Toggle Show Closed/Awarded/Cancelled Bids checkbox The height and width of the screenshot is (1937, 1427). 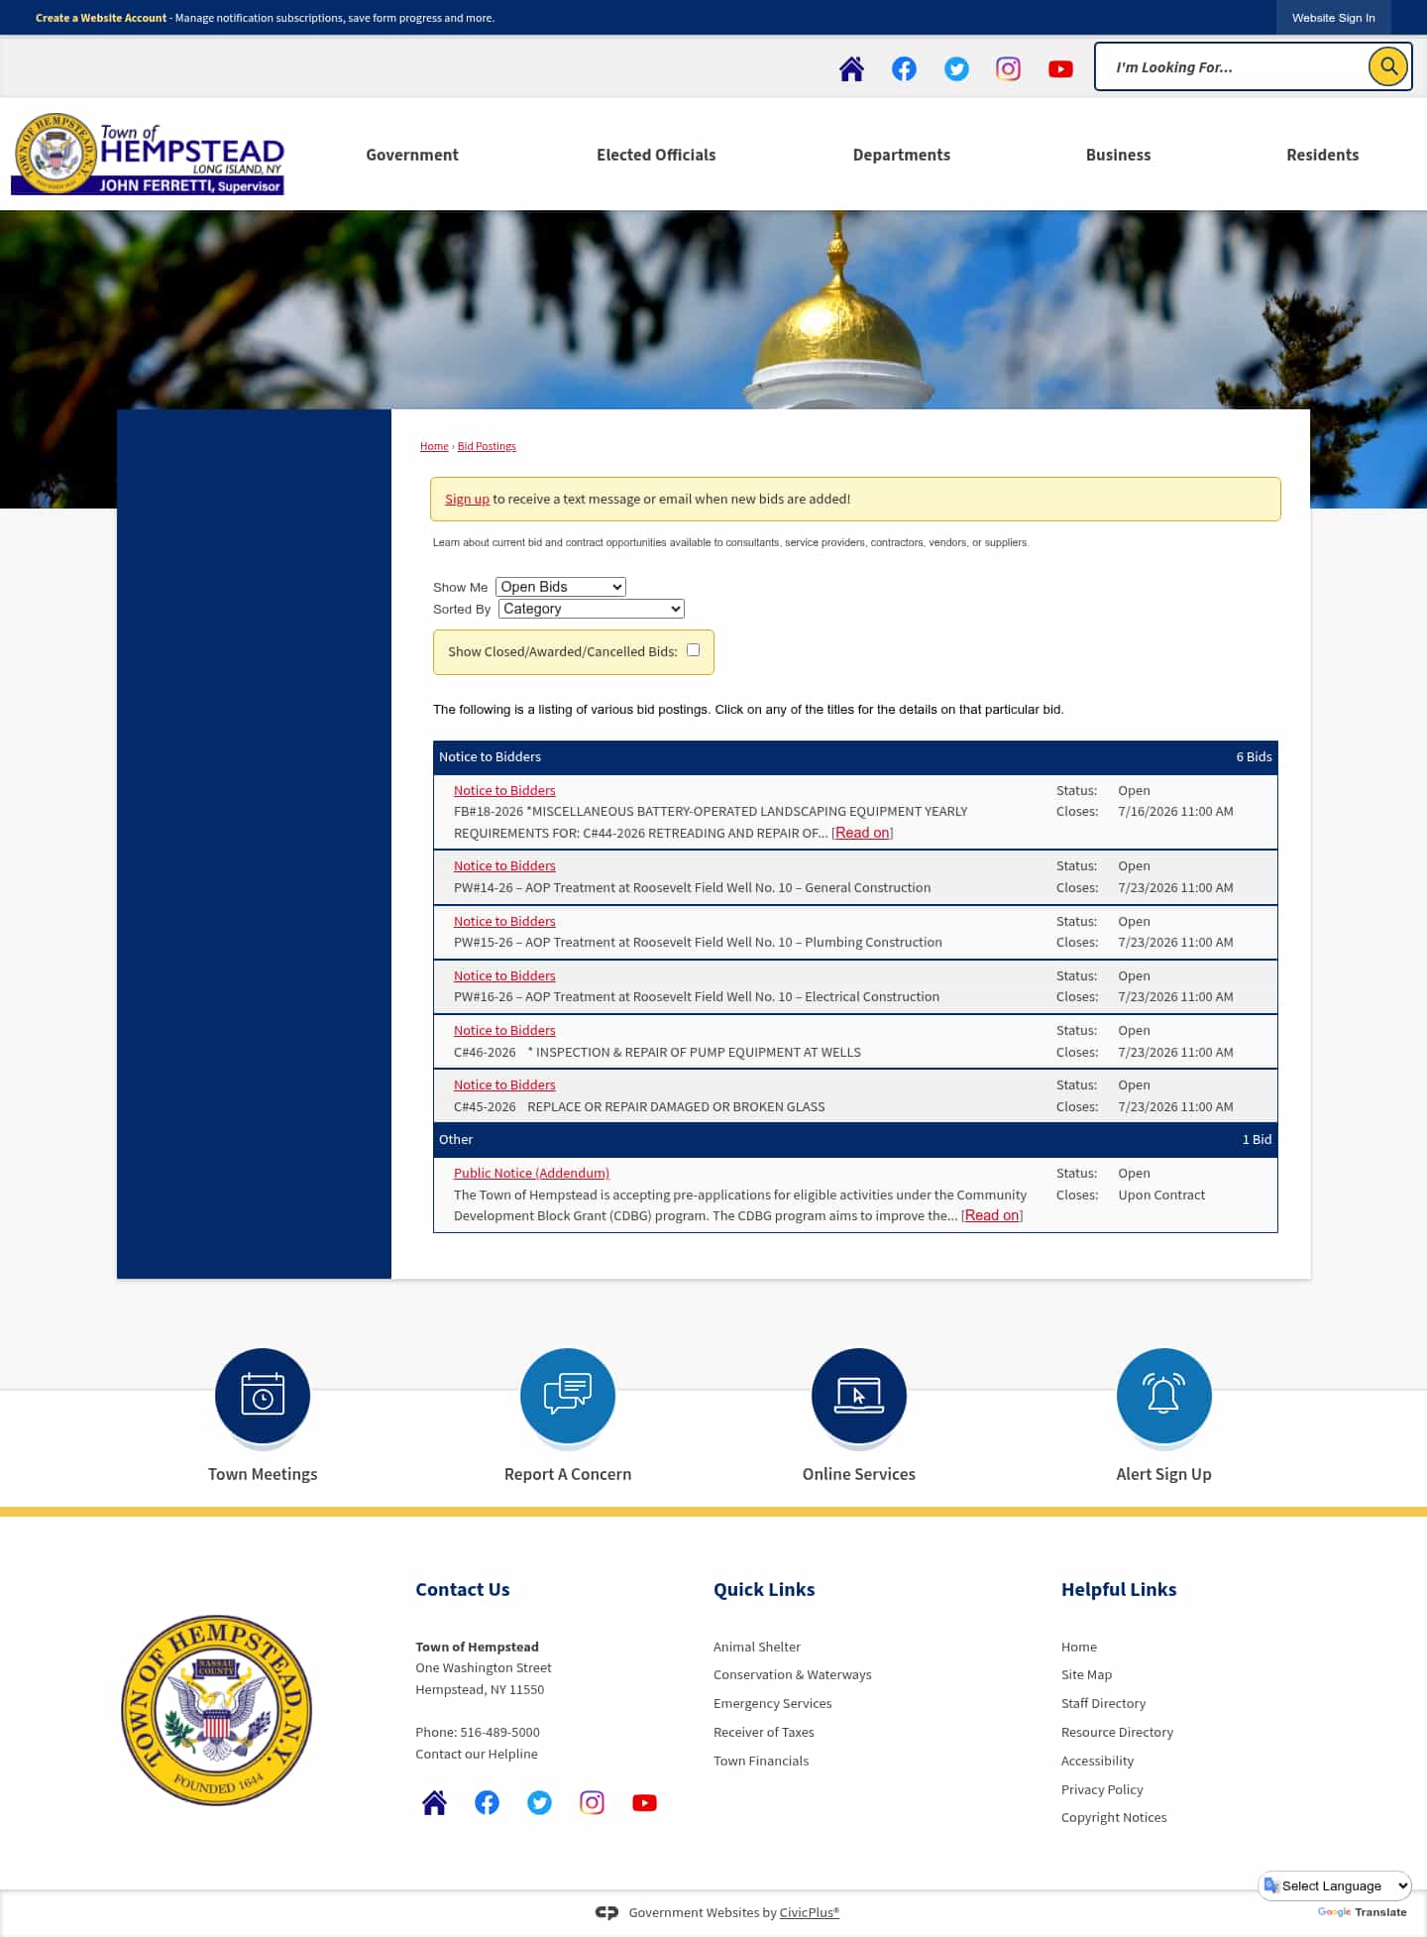click(x=694, y=650)
